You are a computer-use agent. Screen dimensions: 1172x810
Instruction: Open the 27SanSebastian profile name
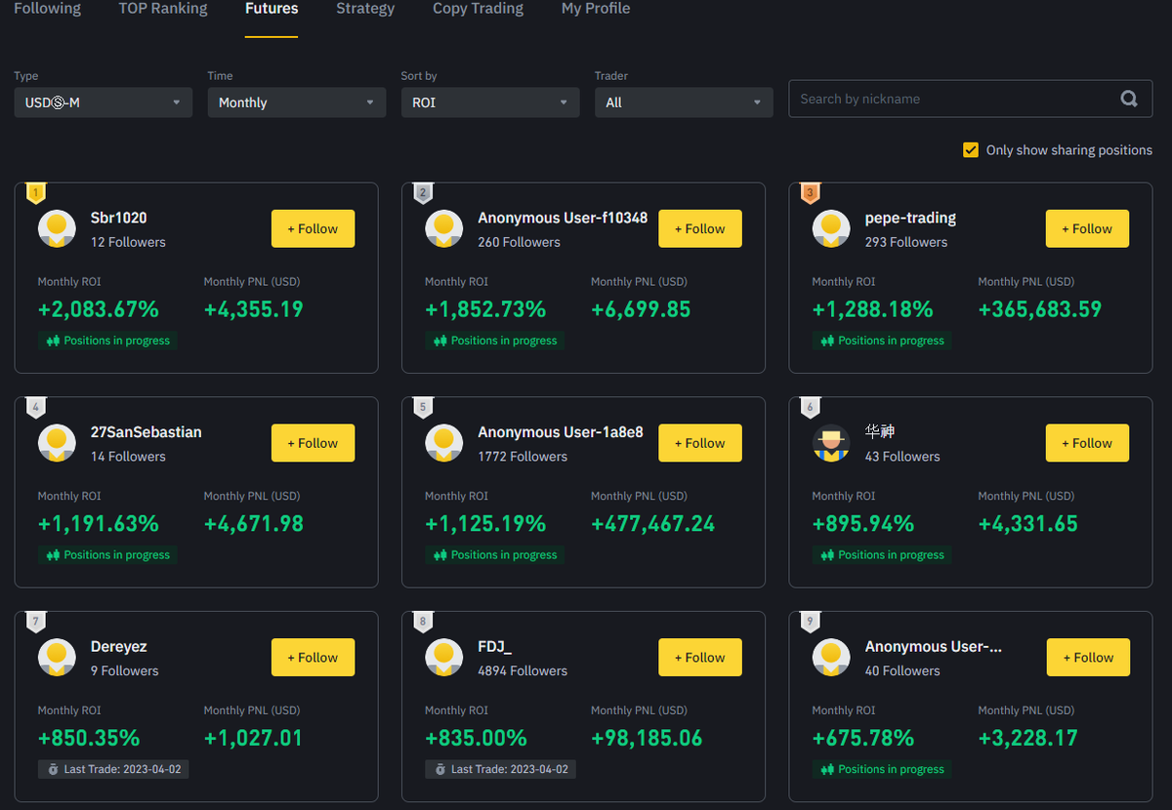pyautogui.click(x=146, y=432)
